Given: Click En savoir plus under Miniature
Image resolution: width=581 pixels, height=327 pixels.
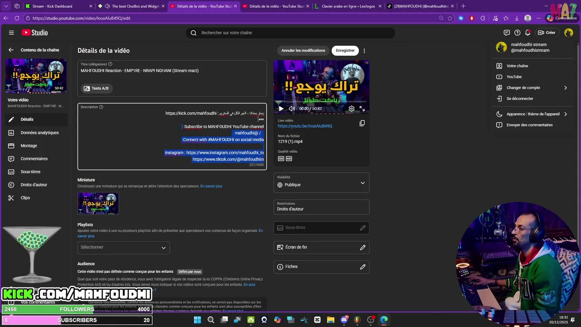Looking at the screenshot, I should [x=212, y=186].
